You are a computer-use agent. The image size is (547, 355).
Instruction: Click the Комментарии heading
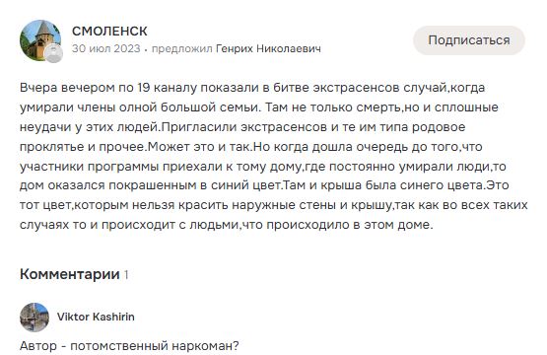[x=70, y=274]
